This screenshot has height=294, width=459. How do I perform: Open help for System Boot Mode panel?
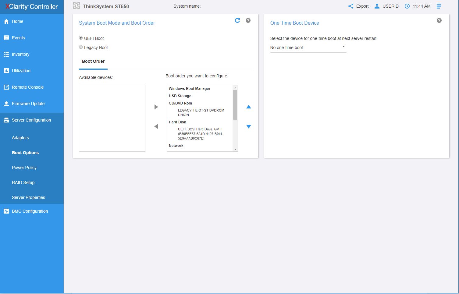click(x=248, y=20)
